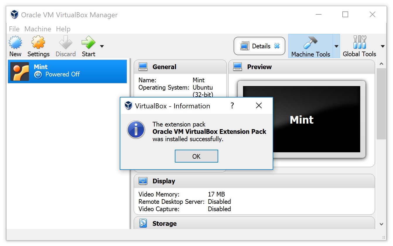Click the General section monitor icon
This screenshot has height=246, width=393.
click(x=143, y=67)
